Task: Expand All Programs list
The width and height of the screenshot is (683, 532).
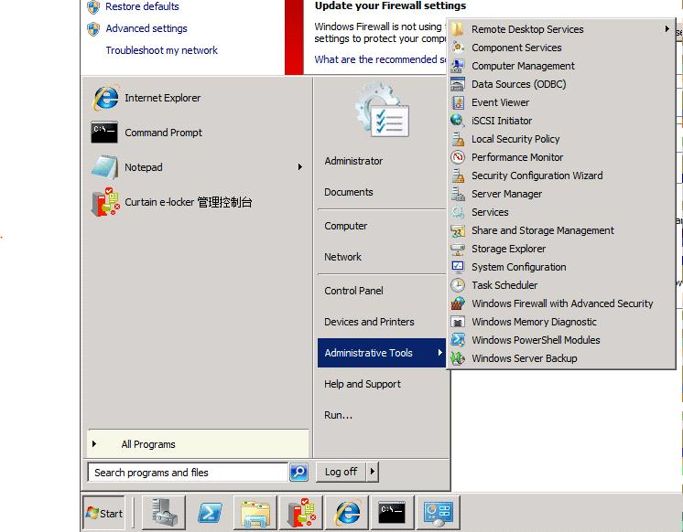Action: (198, 444)
